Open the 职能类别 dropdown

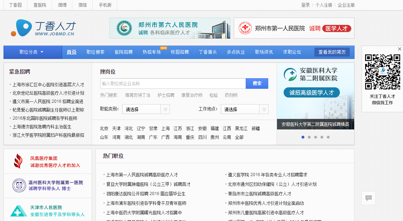click(x=146, y=109)
